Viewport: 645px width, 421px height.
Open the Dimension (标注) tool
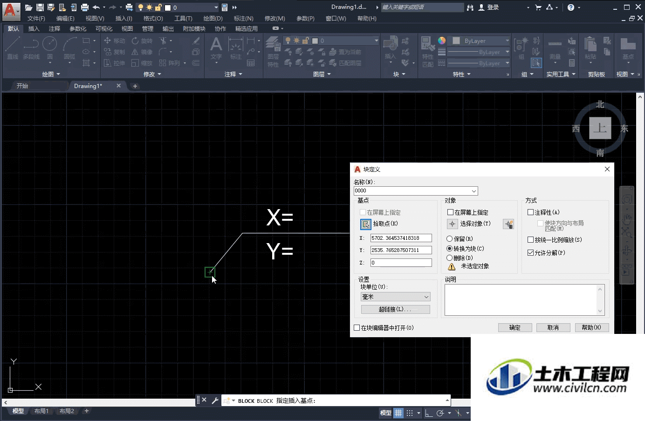coord(236,48)
